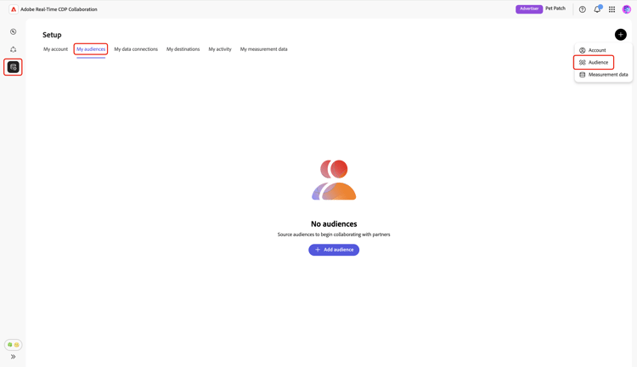Click the status pill at sidebar bottom
Viewport: 637px width, 367px height.
(x=13, y=345)
